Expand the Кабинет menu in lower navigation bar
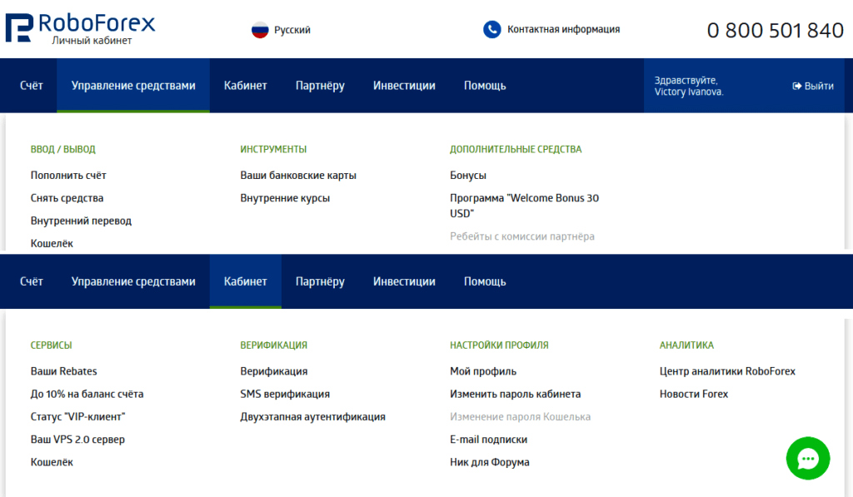This screenshot has width=853, height=497. pyautogui.click(x=245, y=281)
